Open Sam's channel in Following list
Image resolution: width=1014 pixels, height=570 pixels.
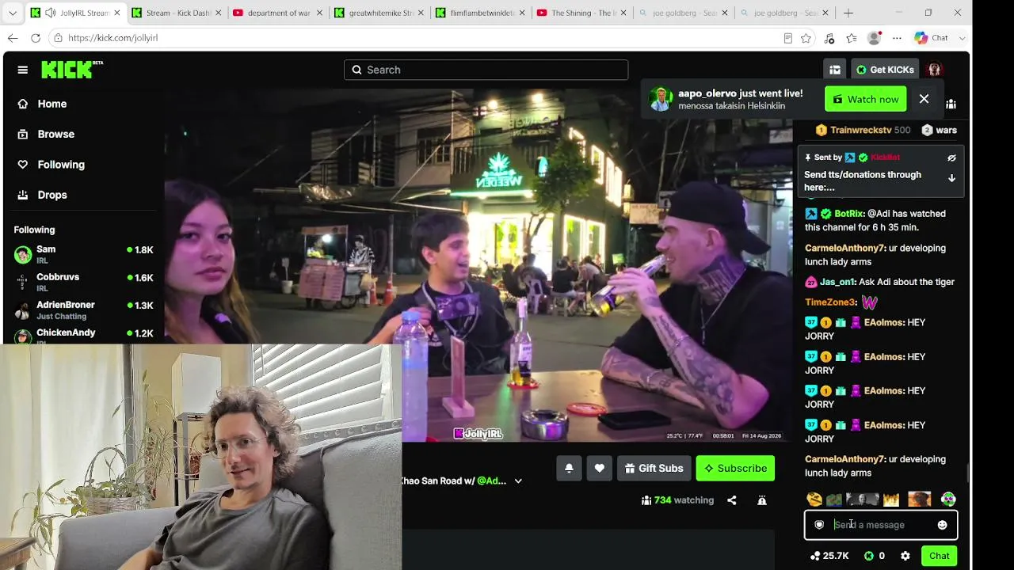pyautogui.click(x=84, y=254)
